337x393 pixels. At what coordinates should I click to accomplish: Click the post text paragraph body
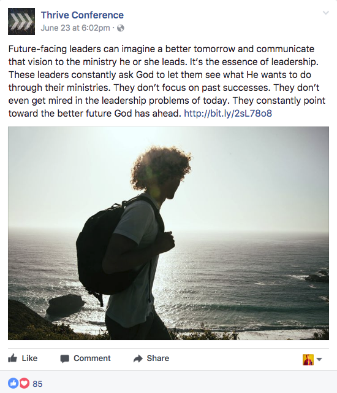[x=167, y=81]
